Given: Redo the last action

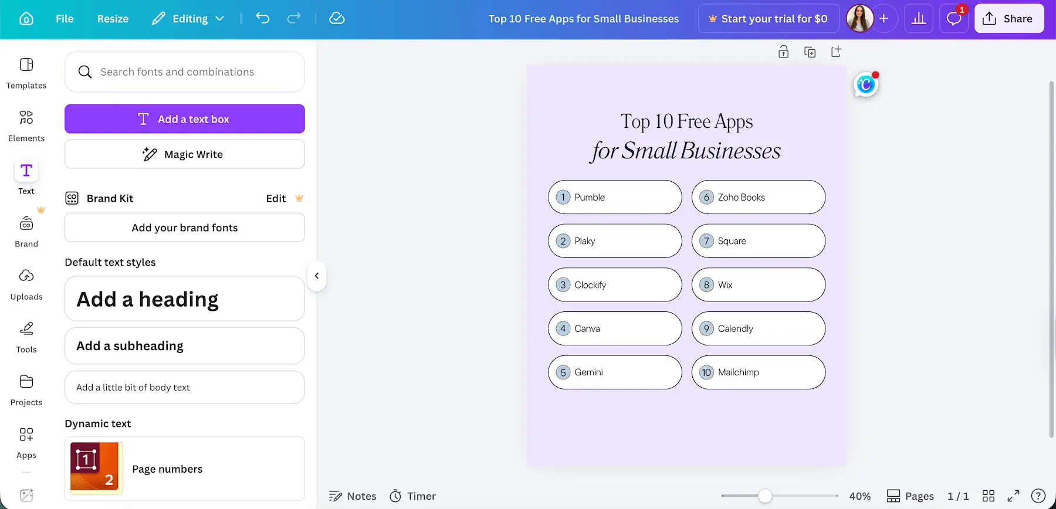Looking at the screenshot, I should [293, 18].
